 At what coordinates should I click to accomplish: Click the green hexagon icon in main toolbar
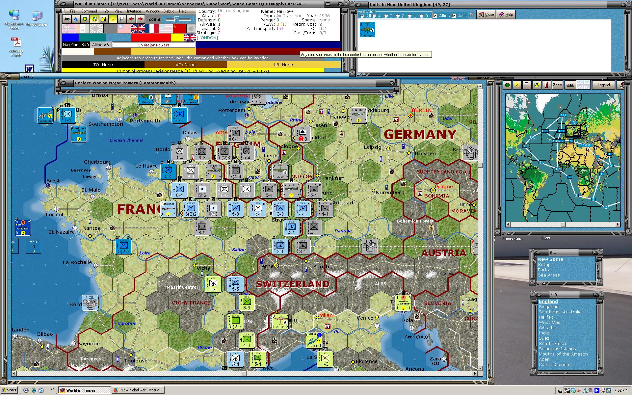(85, 19)
